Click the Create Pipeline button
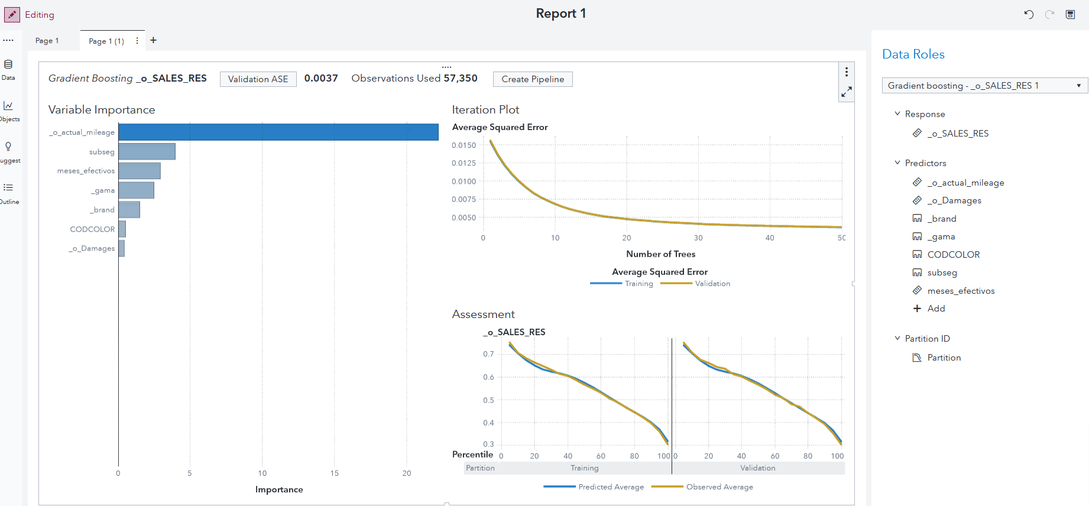 coord(533,79)
